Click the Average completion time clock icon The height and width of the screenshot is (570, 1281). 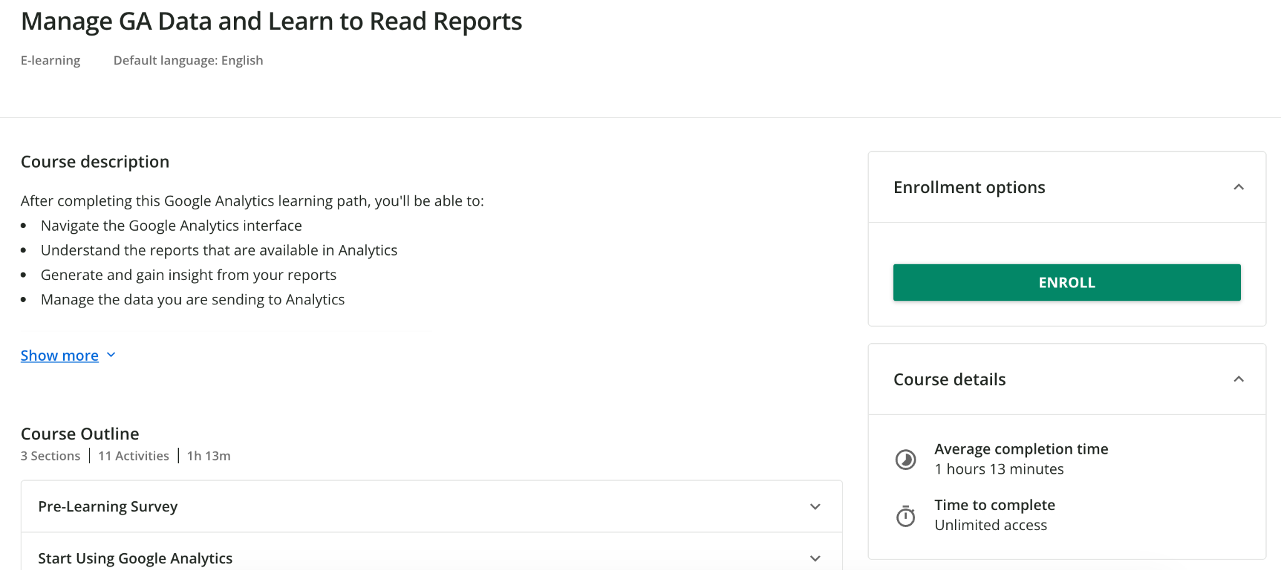point(906,459)
